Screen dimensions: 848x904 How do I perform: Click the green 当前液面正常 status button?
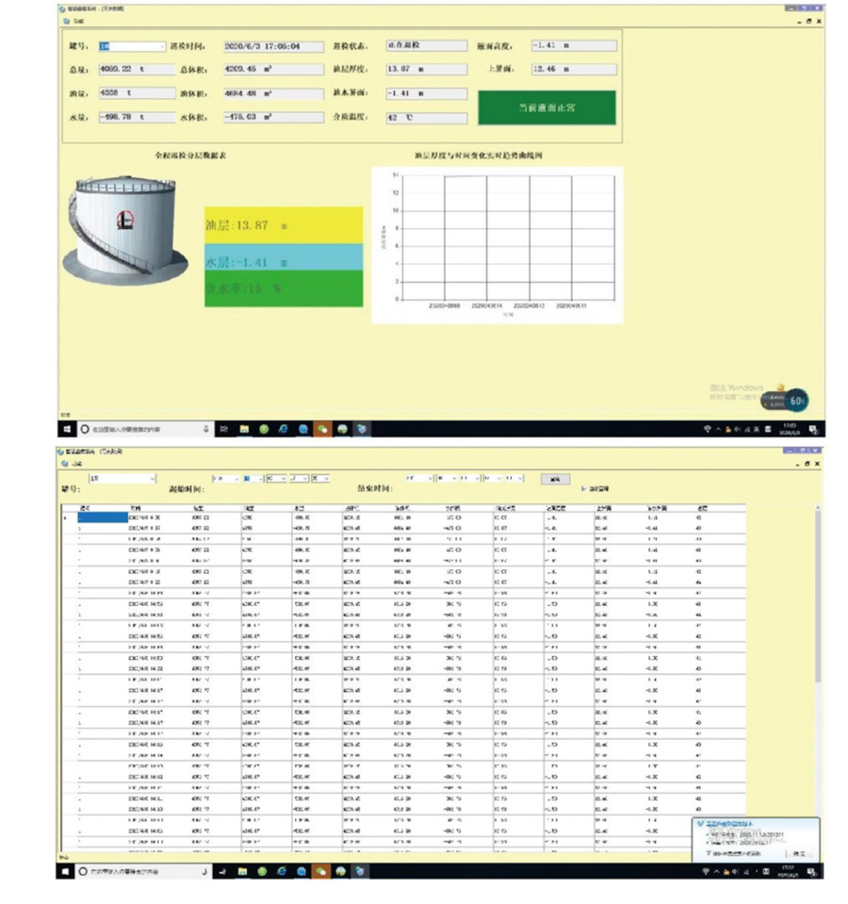546,108
